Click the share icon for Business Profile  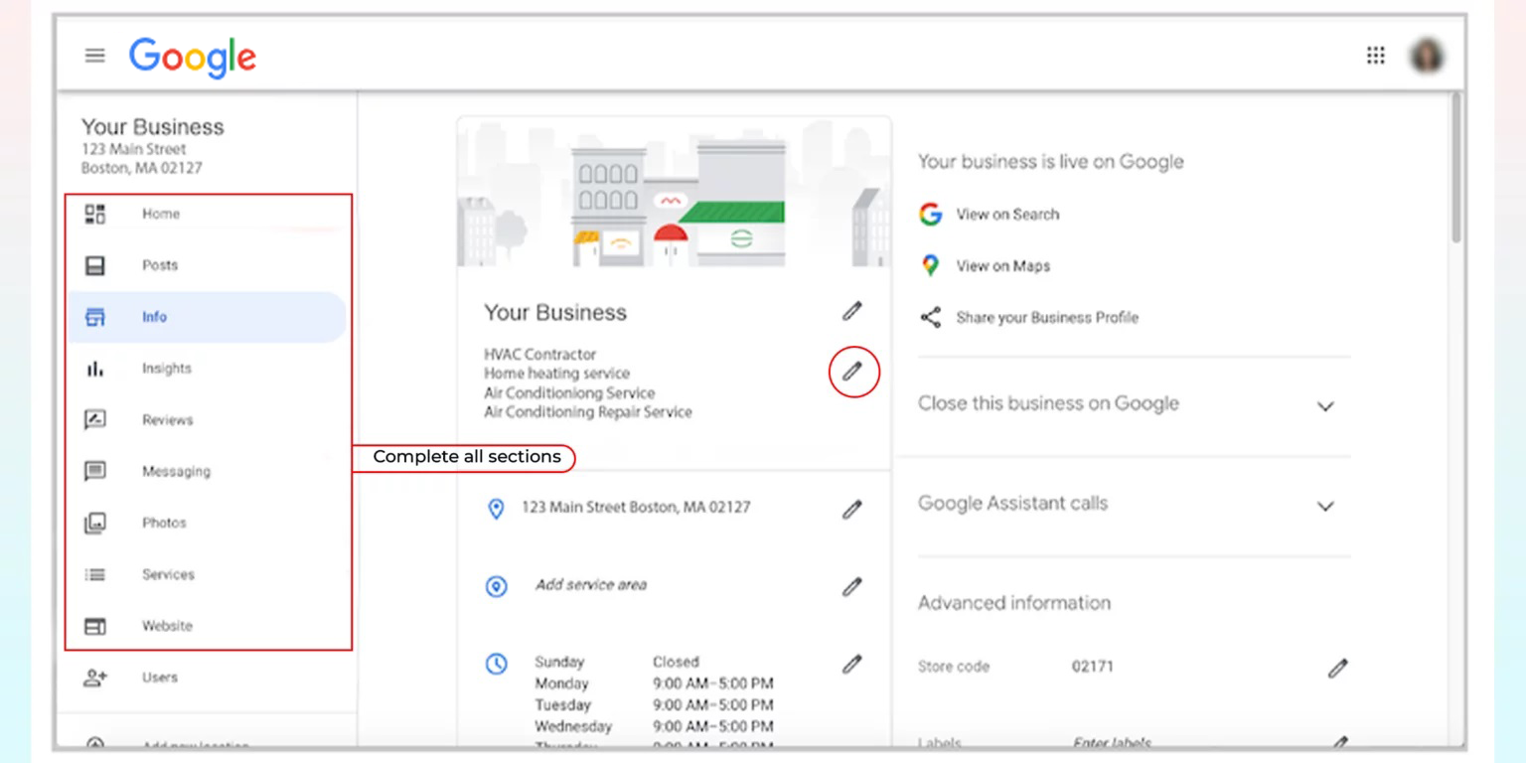coord(930,317)
